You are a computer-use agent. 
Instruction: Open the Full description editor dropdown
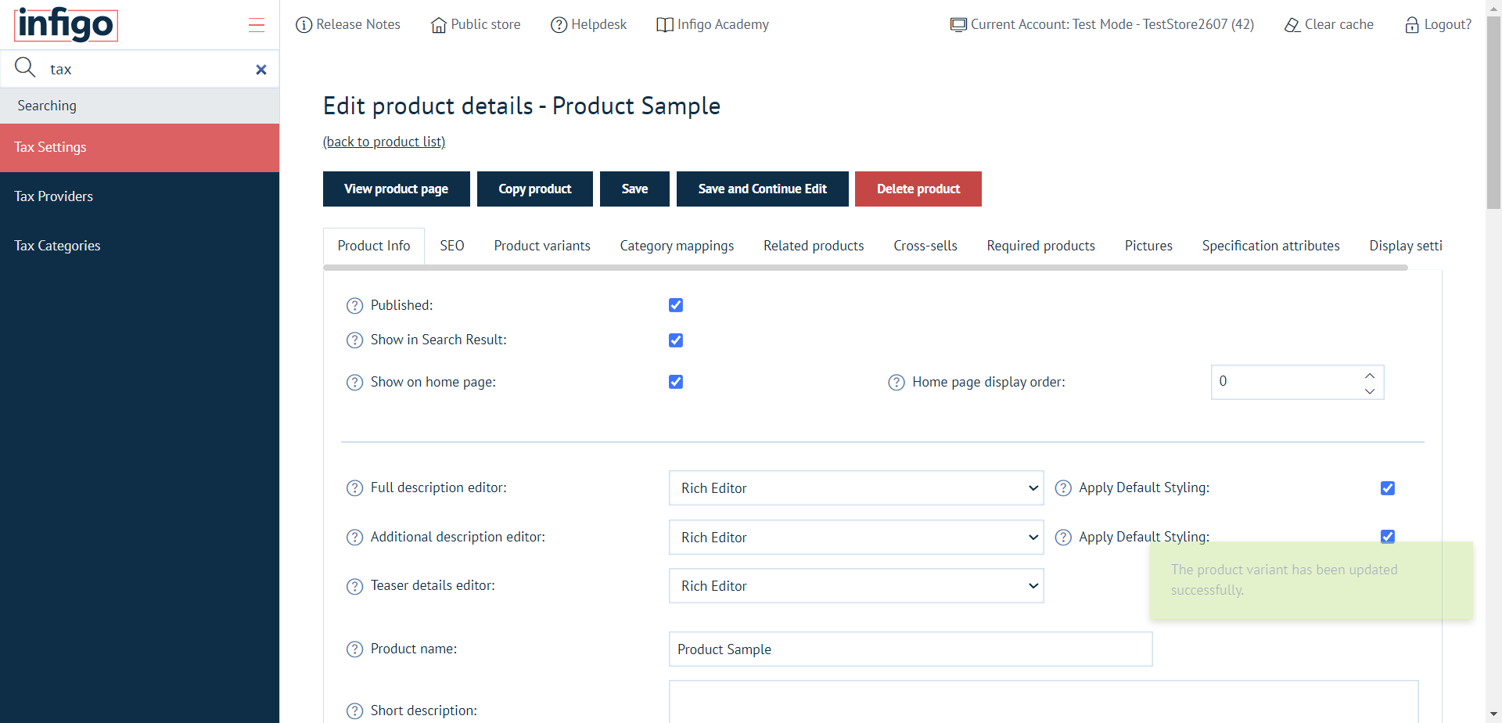(856, 488)
